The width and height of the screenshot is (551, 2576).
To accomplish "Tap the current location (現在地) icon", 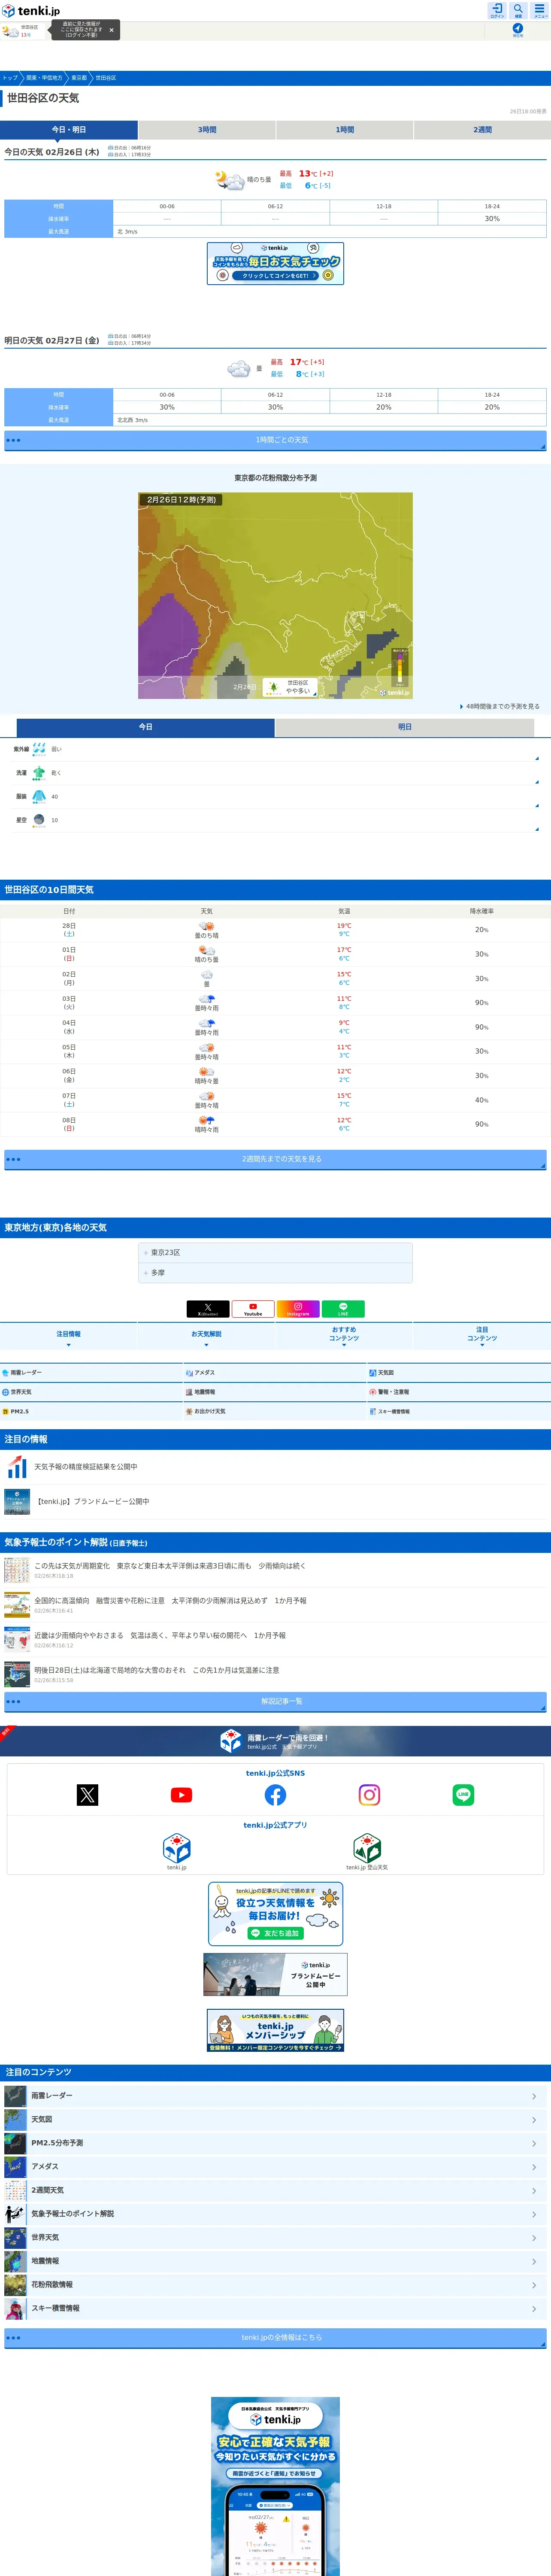I will [518, 30].
